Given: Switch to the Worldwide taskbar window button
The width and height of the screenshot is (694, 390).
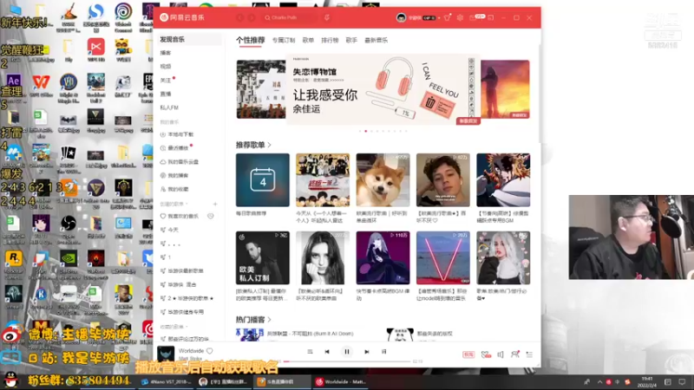Looking at the screenshot, I should click(x=341, y=381).
